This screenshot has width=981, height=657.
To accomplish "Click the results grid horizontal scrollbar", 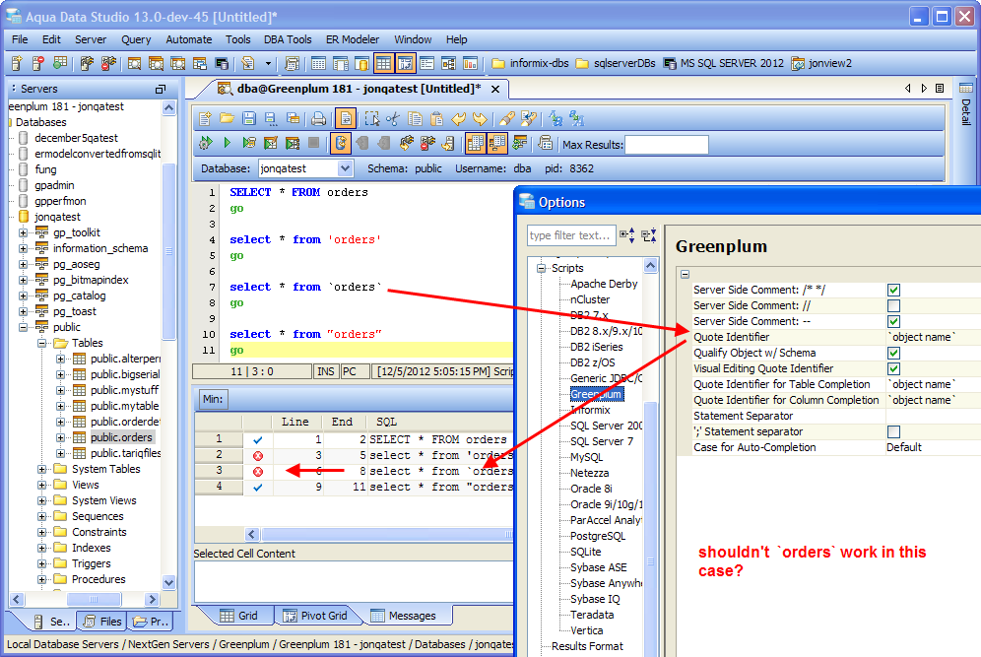I will 387,534.
